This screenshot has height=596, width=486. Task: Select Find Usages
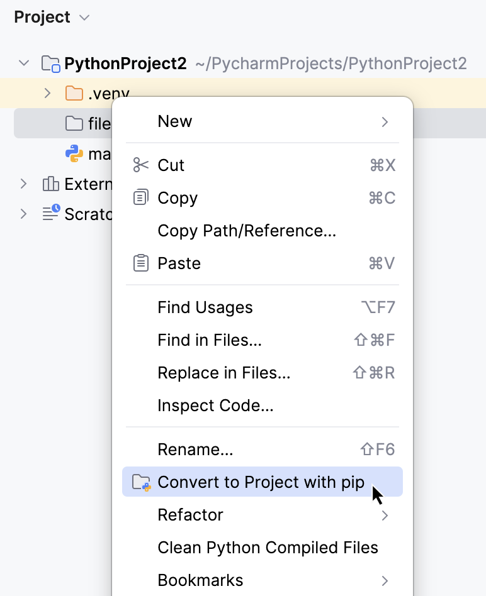pyautogui.click(x=263, y=307)
